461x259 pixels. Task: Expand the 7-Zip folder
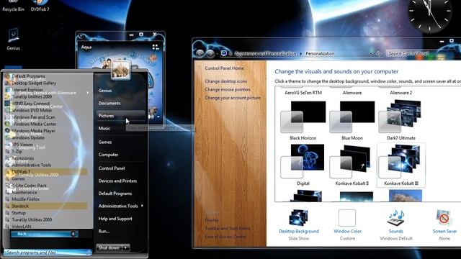(17, 151)
